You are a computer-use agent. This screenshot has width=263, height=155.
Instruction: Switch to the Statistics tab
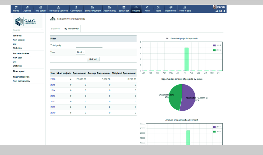click(x=55, y=29)
